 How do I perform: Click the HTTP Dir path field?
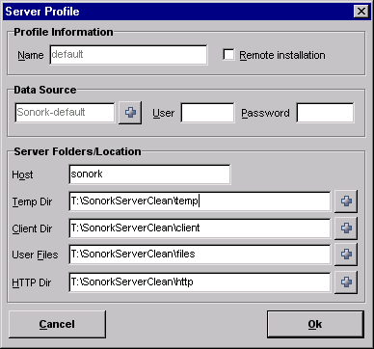pyautogui.click(x=200, y=282)
